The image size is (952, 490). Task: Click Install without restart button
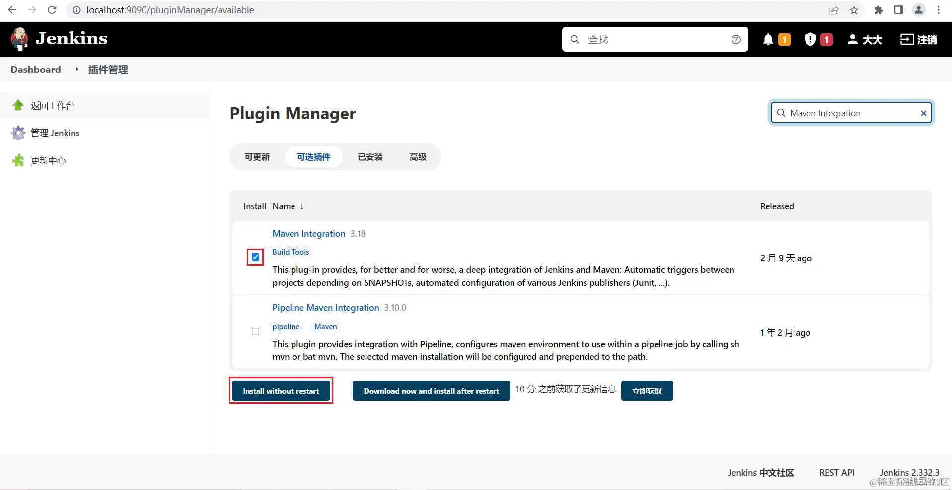click(x=281, y=391)
